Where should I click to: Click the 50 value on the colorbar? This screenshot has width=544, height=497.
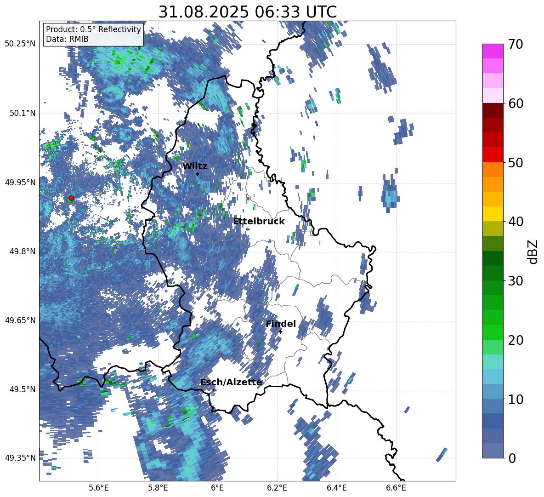click(x=516, y=163)
